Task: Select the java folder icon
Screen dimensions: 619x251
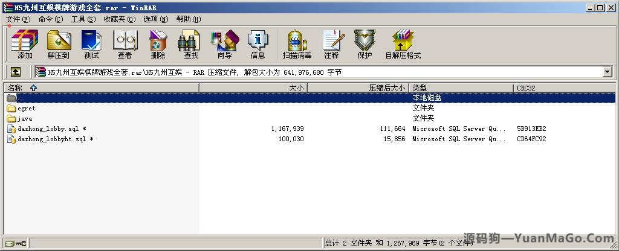Action: (x=11, y=119)
